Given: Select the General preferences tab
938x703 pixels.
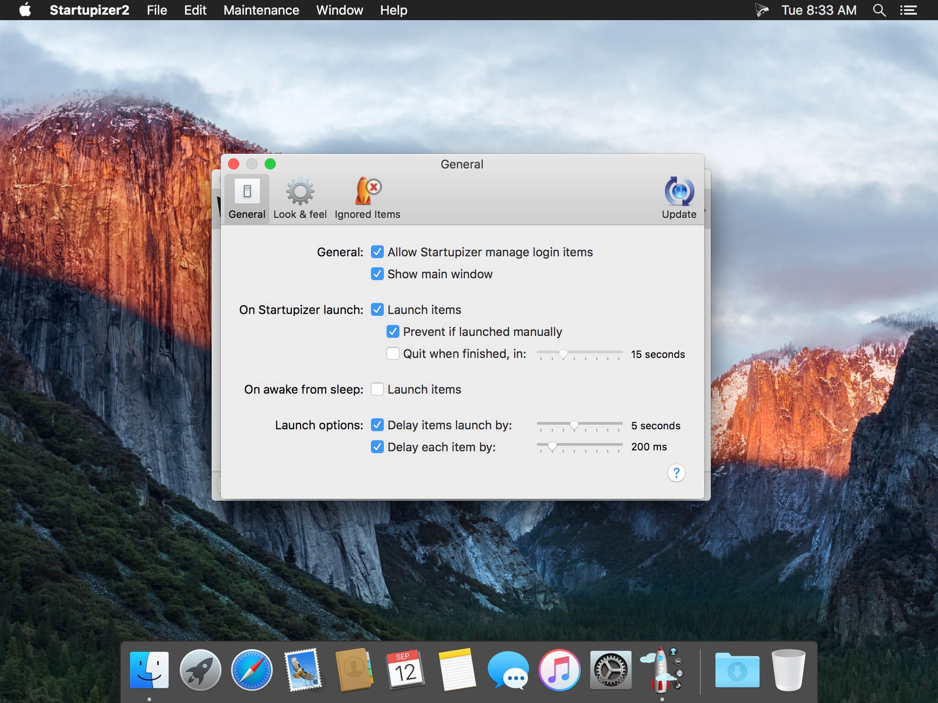Looking at the screenshot, I should coord(247,199).
